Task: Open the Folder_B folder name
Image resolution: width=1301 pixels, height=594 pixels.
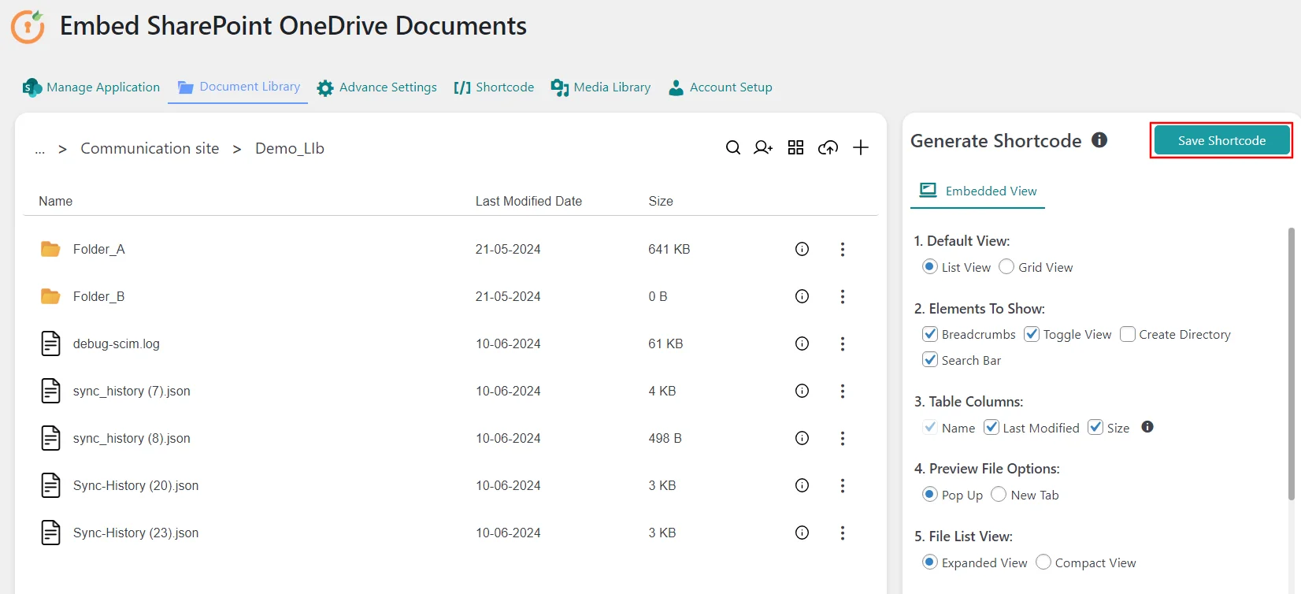Action: [x=99, y=296]
